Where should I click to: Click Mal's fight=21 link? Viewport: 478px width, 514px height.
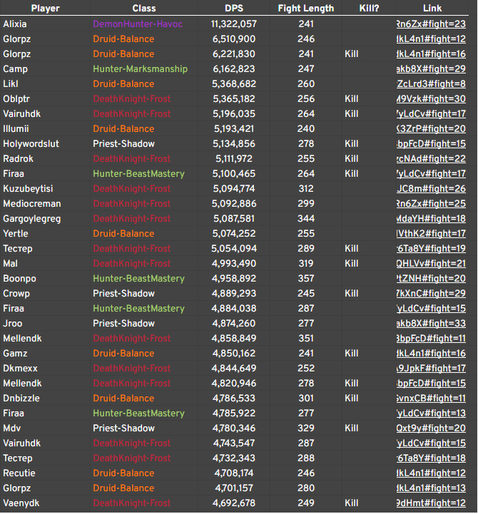(431, 264)
